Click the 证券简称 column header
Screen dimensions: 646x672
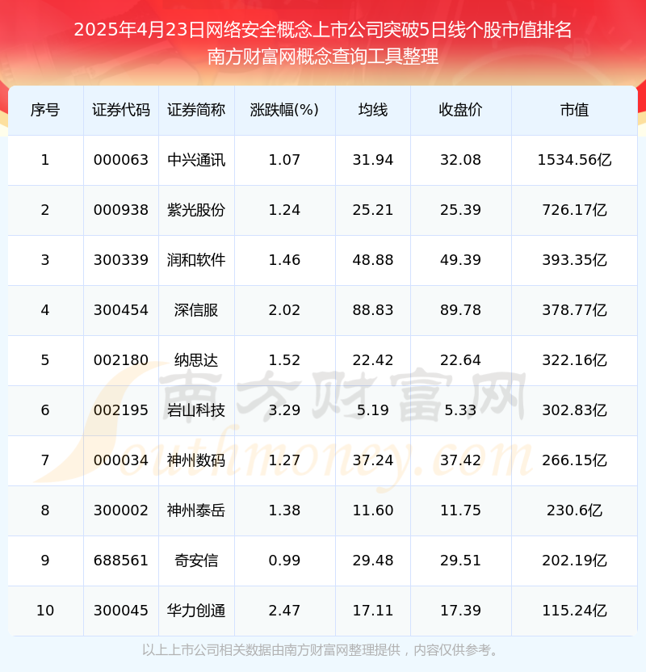(x=196, y=110)
